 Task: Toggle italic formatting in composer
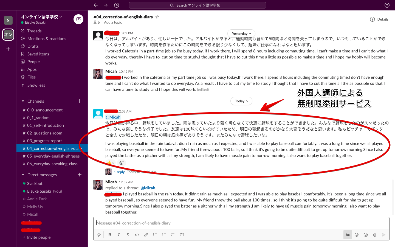119,235
